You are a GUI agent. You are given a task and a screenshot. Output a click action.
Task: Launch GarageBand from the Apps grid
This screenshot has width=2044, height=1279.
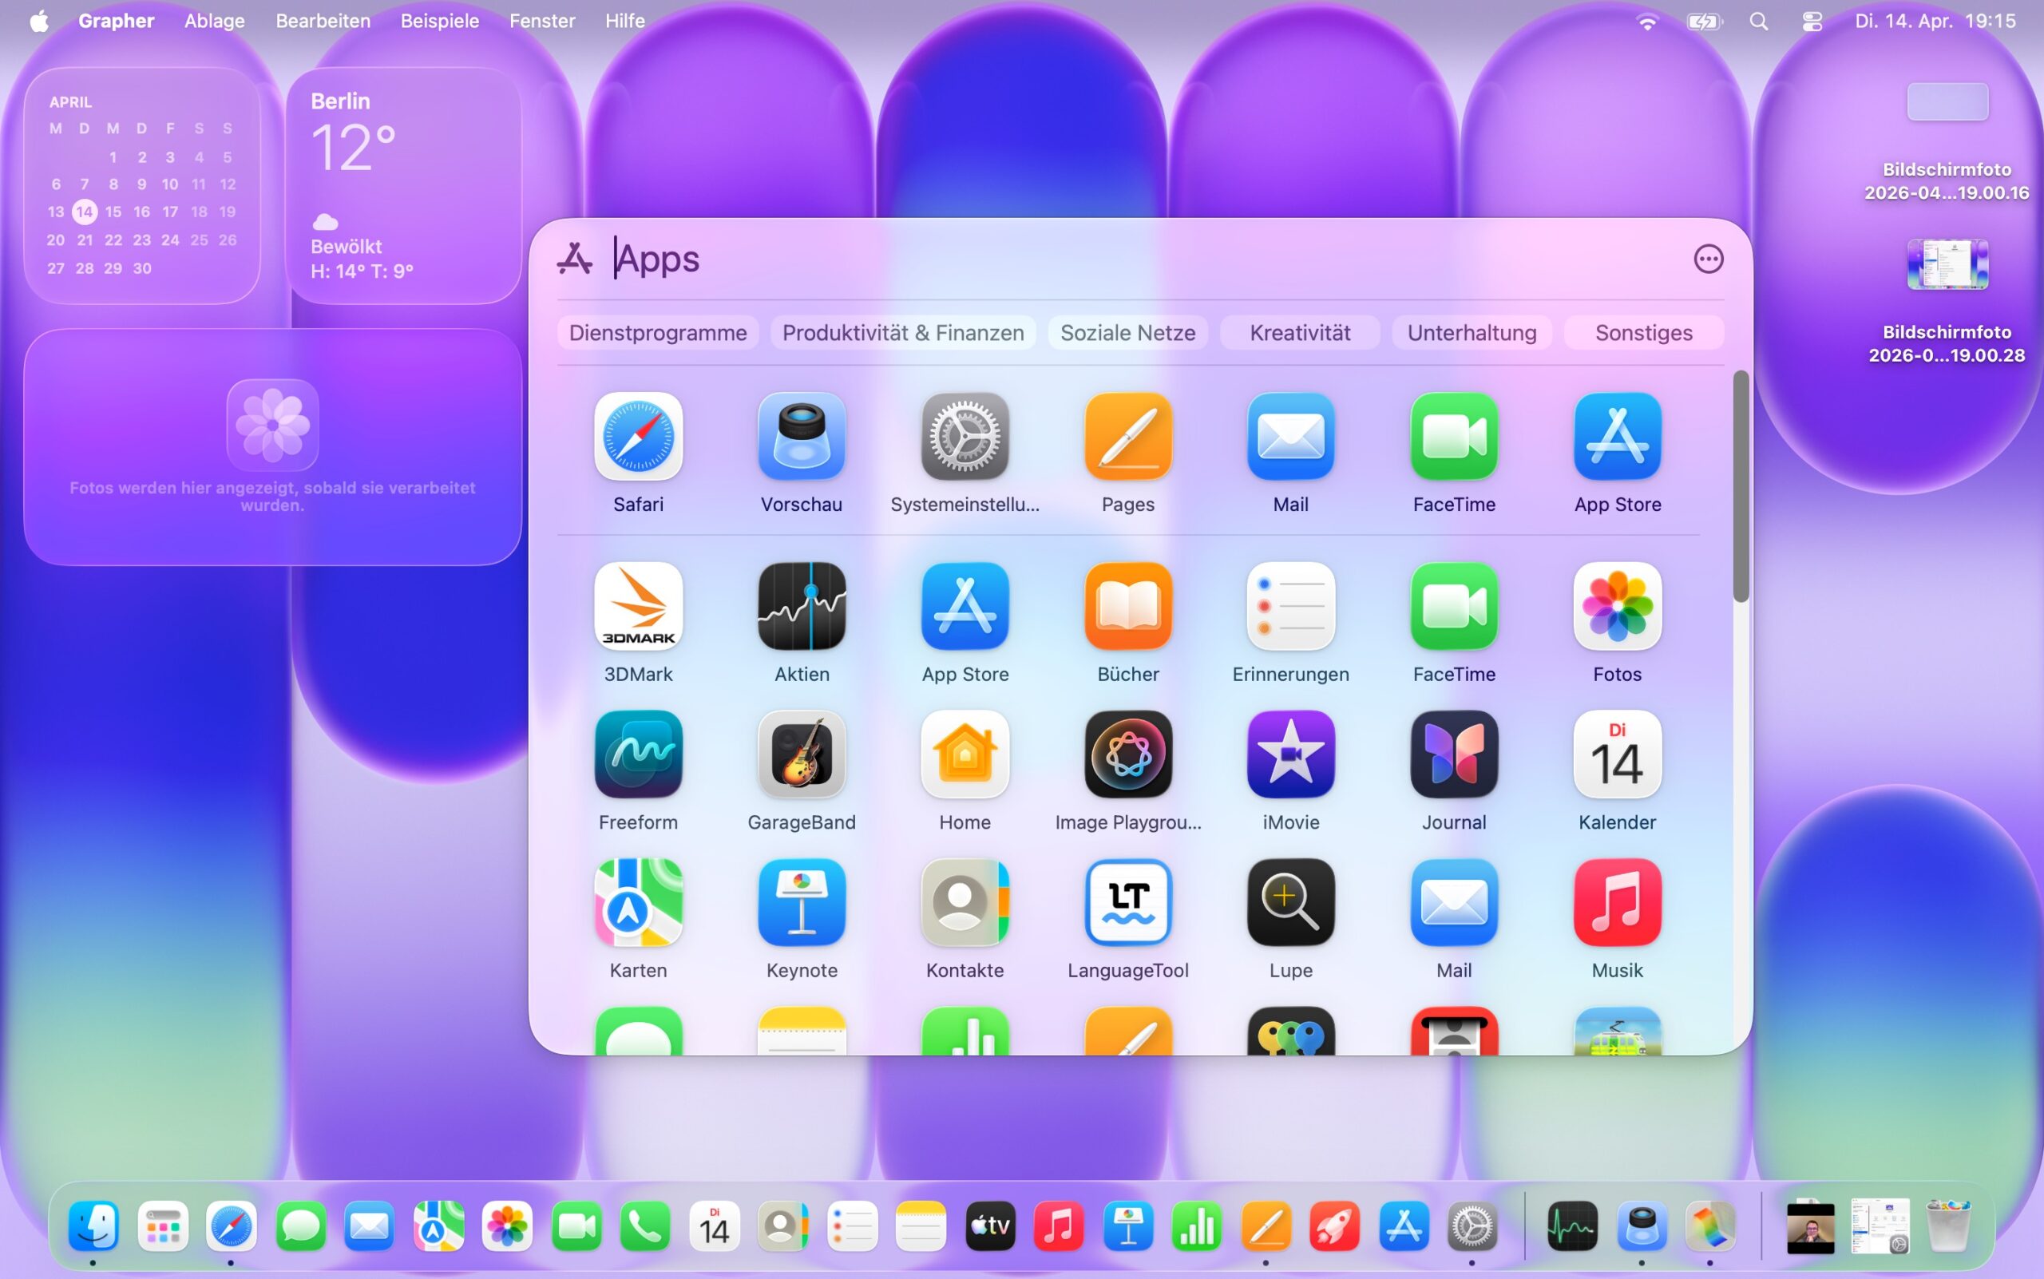(x=801, y=754)
